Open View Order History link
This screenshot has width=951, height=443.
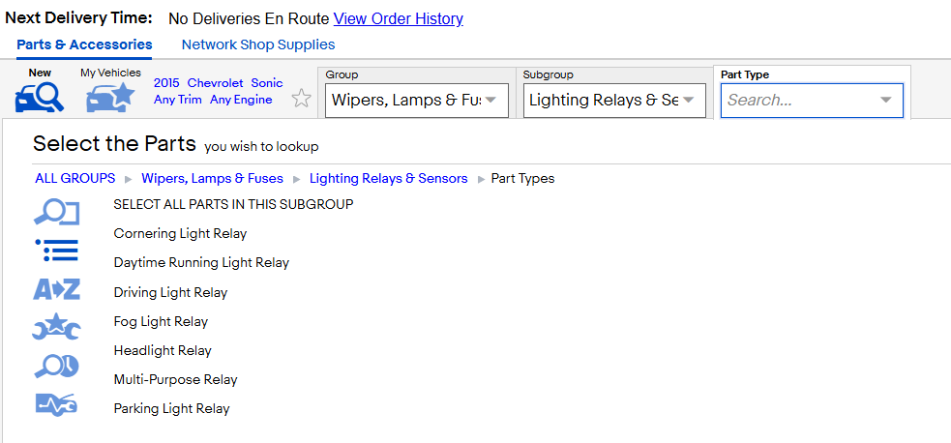coord(399,18)
